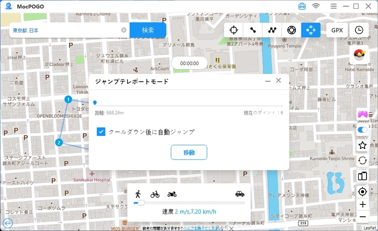378x231 pixels.
Task: Dismiss the bottom help notice
Action: [231, 228]
